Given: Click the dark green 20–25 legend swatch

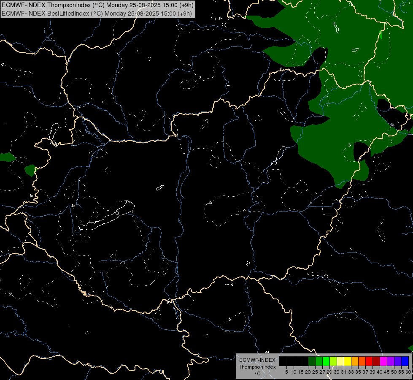Looking at the screenshot, I should point(312,361).
